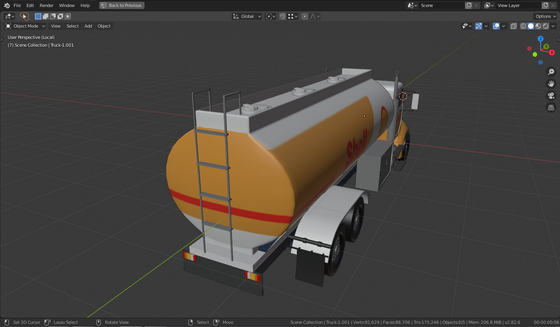Image resolution: width=560 pixels, height=327 pixels.
Task: Click the Scene name field
Action: [442, 5]
